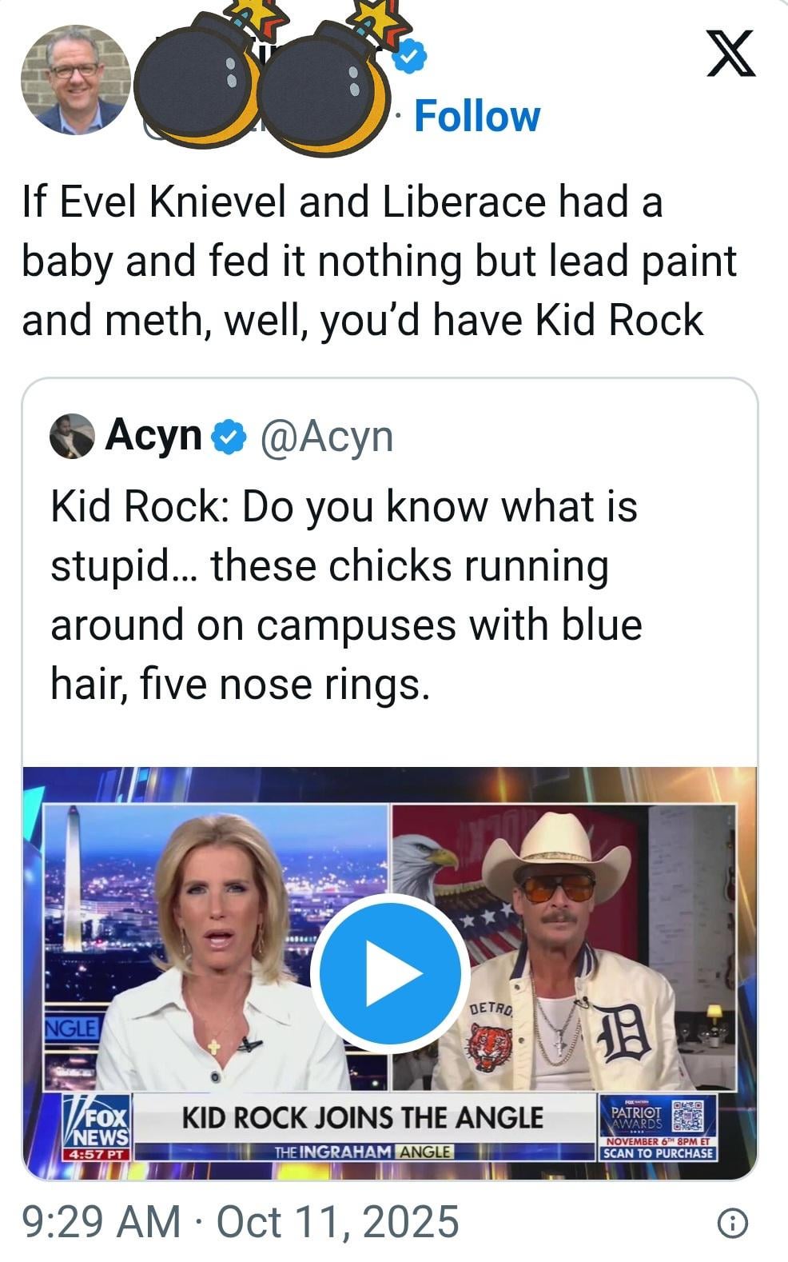The image size is (788, 1262).
Task: Open the X logo link
Action: (730, 54)
